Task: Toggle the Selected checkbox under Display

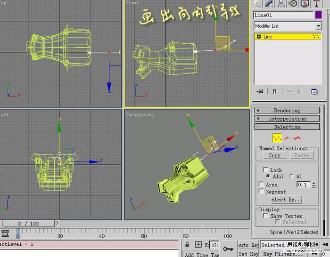Action: point(278,222)
